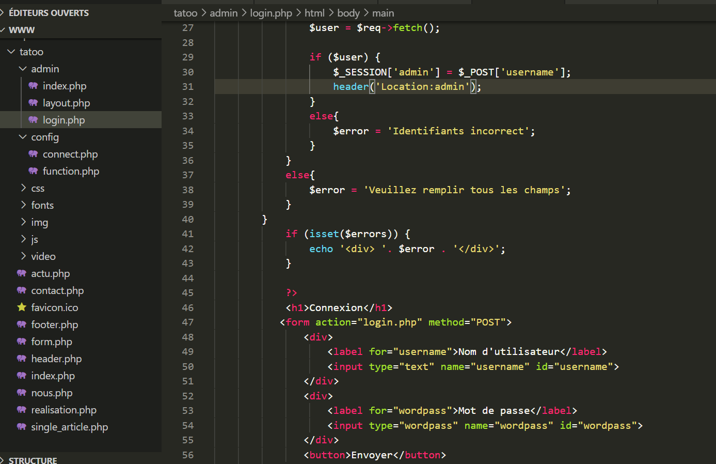Screen dimensions: 716x464
Task: Click line number 47 in the gutter
Action: [x=188, y=322]
